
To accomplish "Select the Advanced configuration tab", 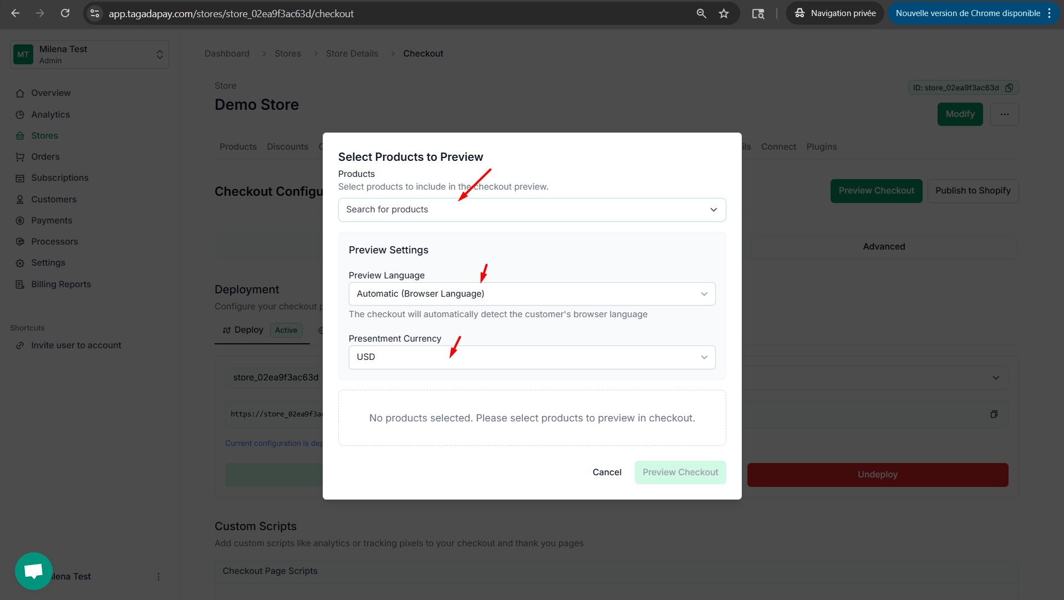I will click(x=884, y=247).
